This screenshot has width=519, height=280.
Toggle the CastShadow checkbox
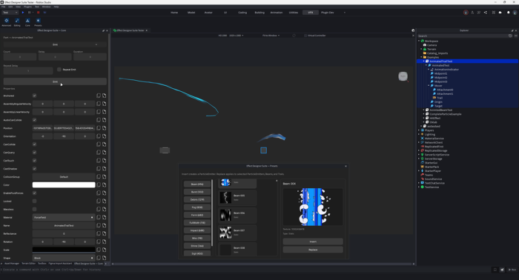click(34, 169)
